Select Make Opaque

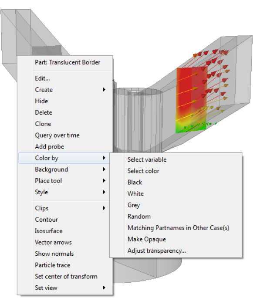pos(147,239)
